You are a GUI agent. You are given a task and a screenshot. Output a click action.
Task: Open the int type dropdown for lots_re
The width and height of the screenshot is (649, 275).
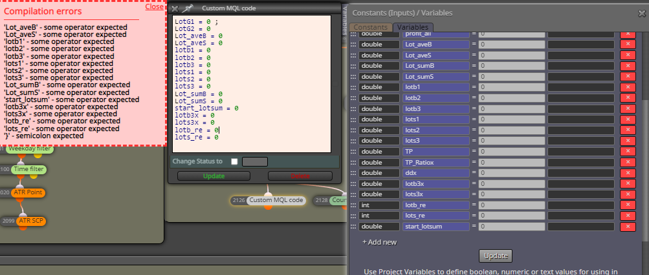(379, 216)
